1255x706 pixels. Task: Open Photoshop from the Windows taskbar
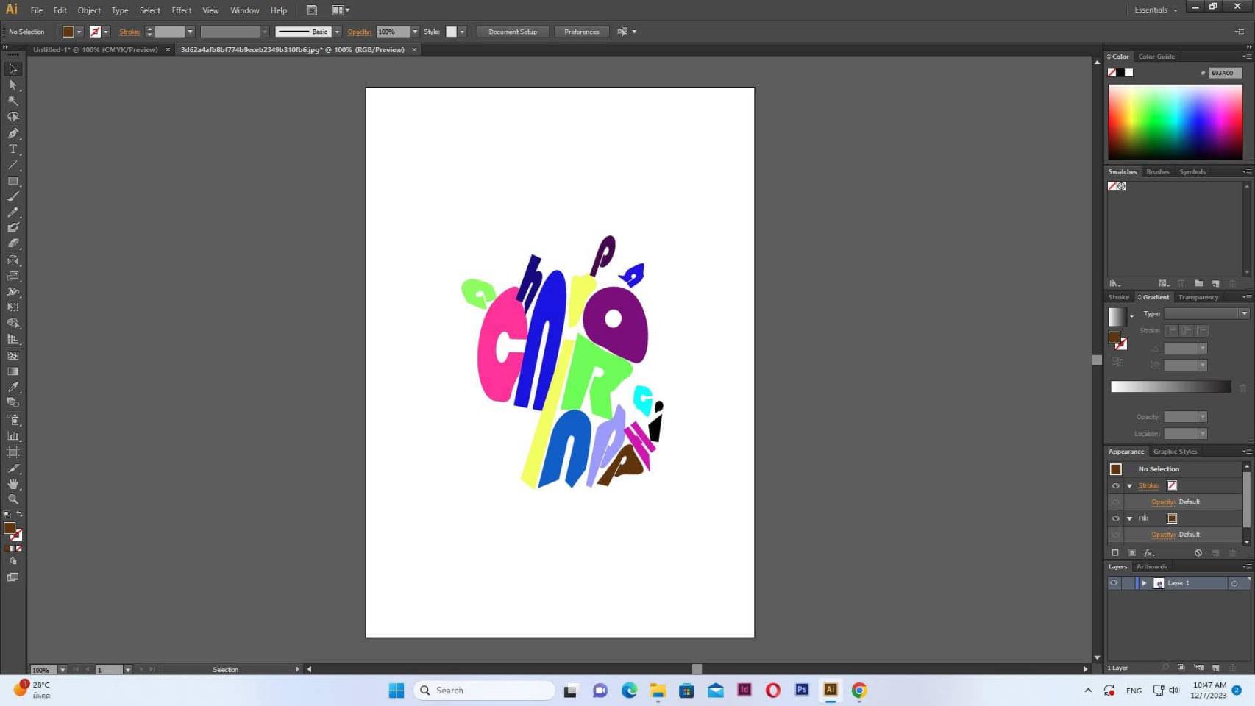(x=801, y=690)
